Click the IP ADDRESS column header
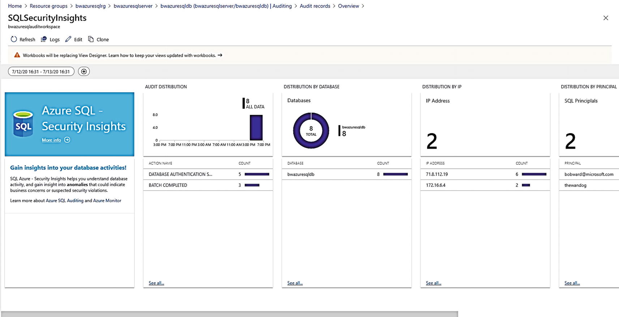Viewport: 619px width, 317px height. coord(435,163)
